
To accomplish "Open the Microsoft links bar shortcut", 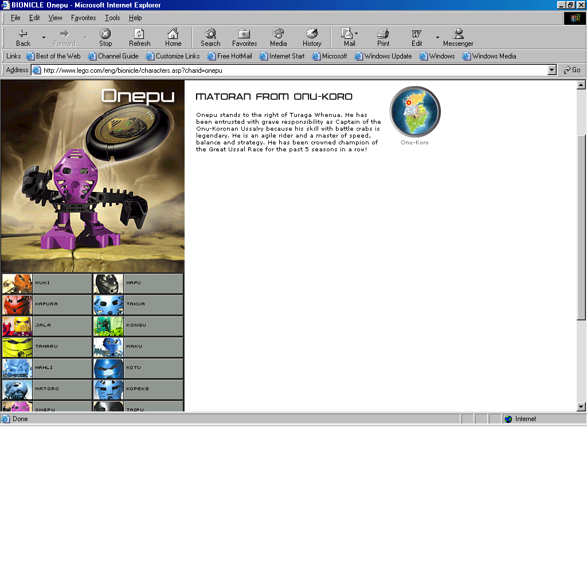I will click(330, 56).
